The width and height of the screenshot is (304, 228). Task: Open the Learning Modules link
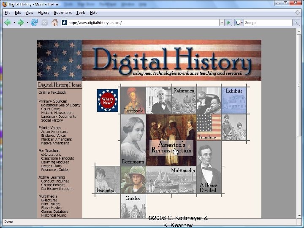tap(55, 162)
